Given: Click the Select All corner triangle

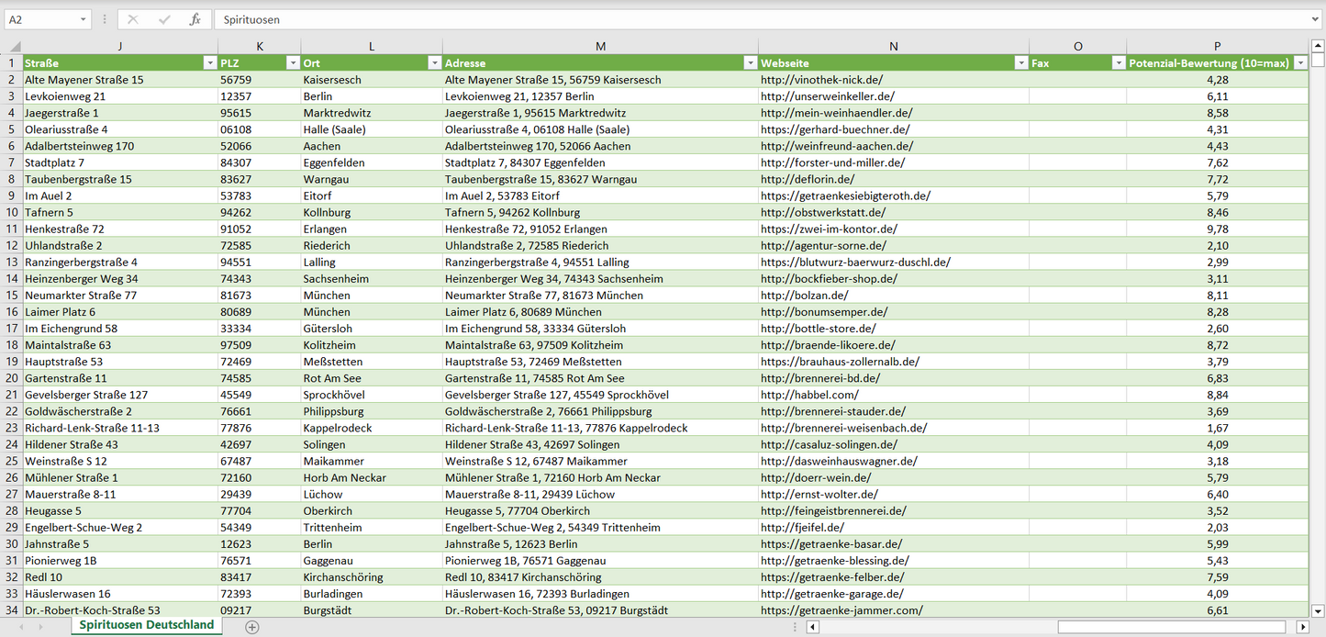Looking at the screenshot, I should point(12,47).
